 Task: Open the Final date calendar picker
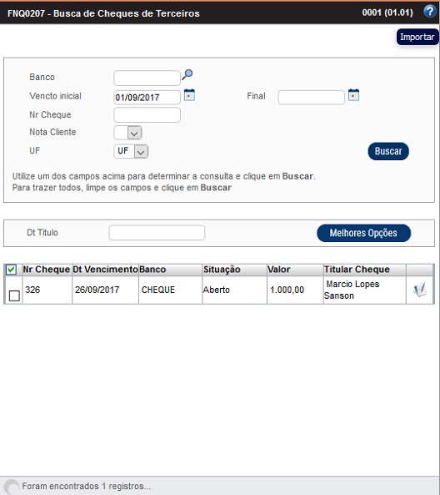click(353, 95)
